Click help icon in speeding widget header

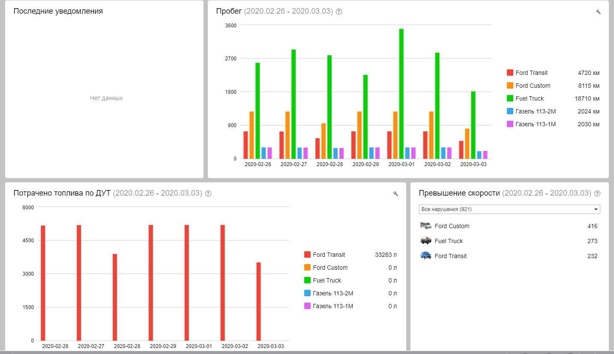tap(597, 193)
